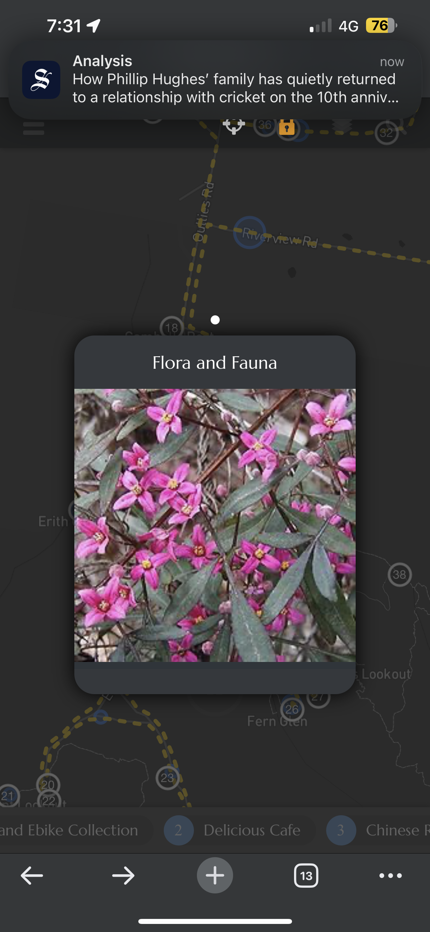
Task: Tap the Sydney Morning Herald notification icon
Action: [x=41, y=80]
